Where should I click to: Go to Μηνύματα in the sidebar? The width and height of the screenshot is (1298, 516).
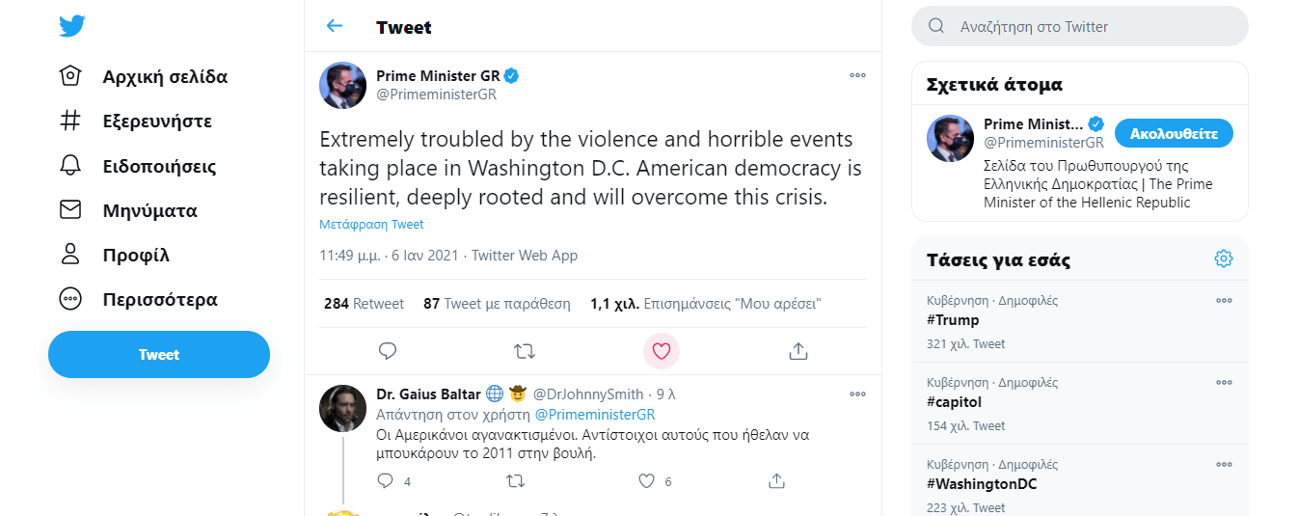click(149, 210)
